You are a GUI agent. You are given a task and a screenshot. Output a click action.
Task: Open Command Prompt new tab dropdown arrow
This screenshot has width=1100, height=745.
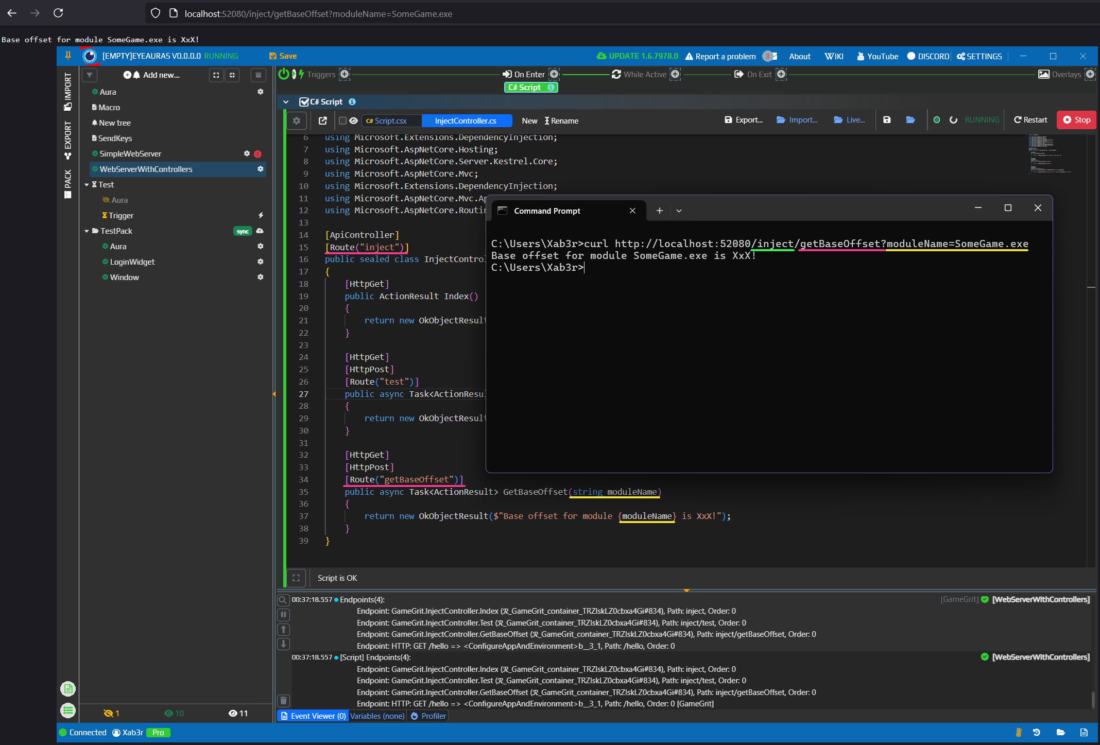click(x=679, y=211)
